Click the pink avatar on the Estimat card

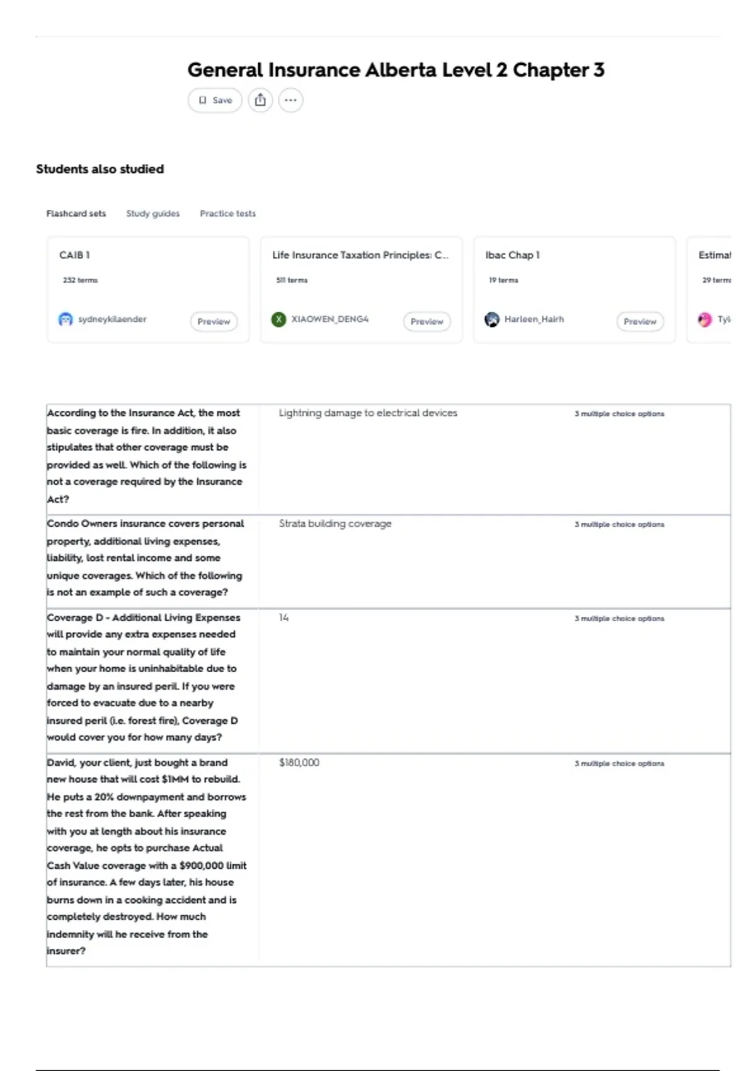click(705, 319)
